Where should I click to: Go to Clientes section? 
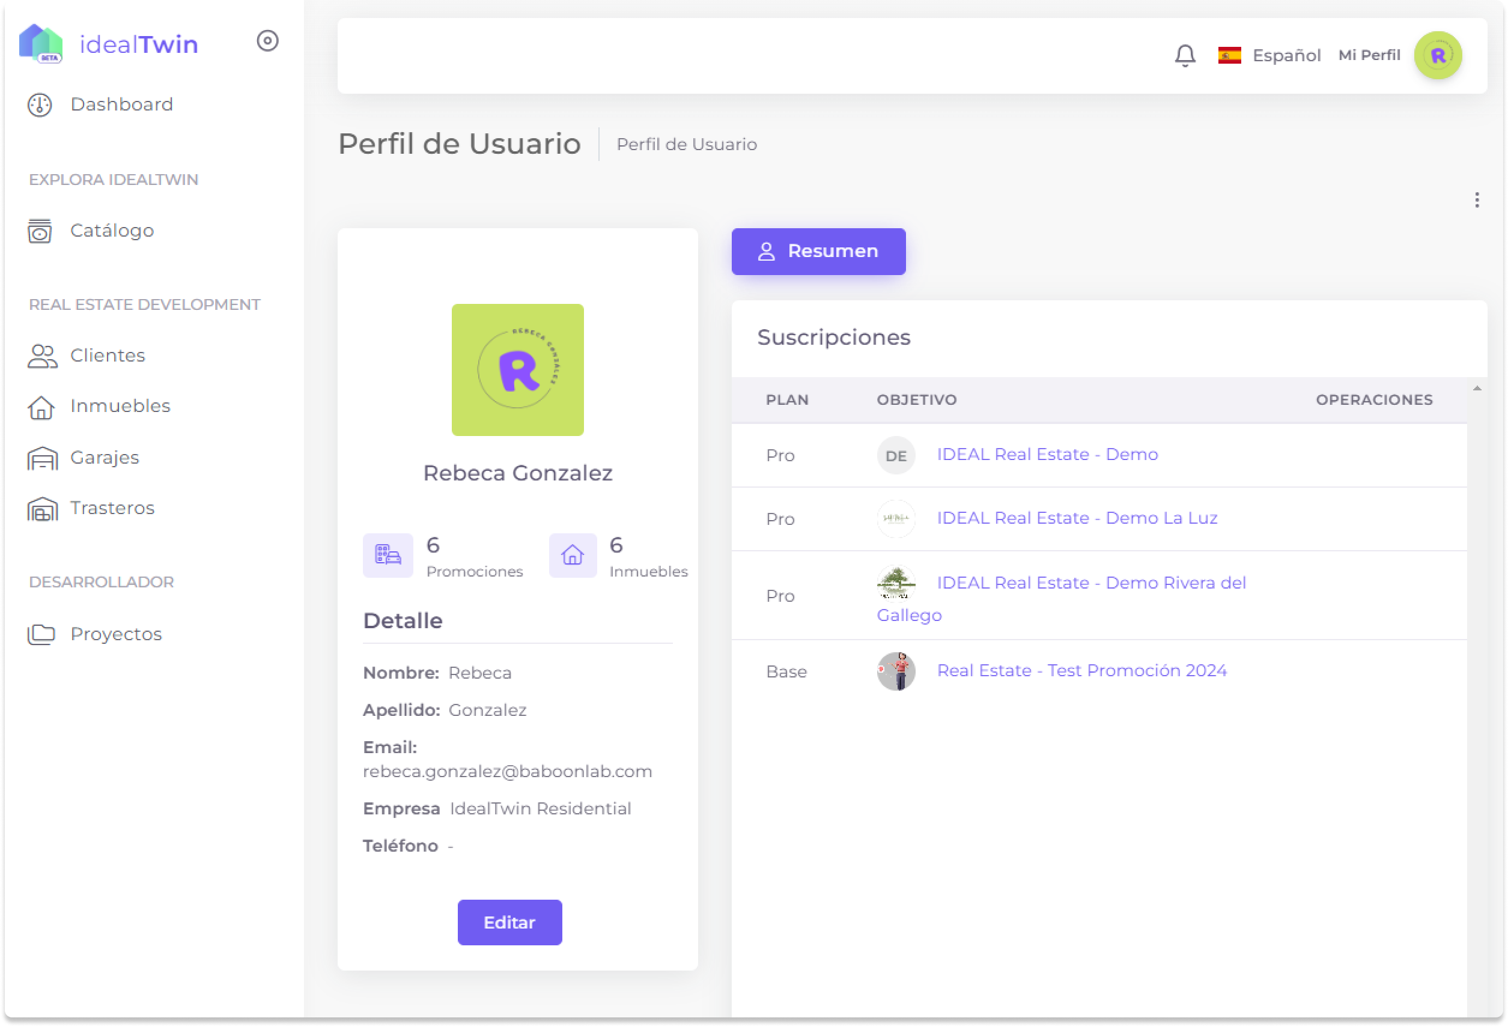(108, 356)
